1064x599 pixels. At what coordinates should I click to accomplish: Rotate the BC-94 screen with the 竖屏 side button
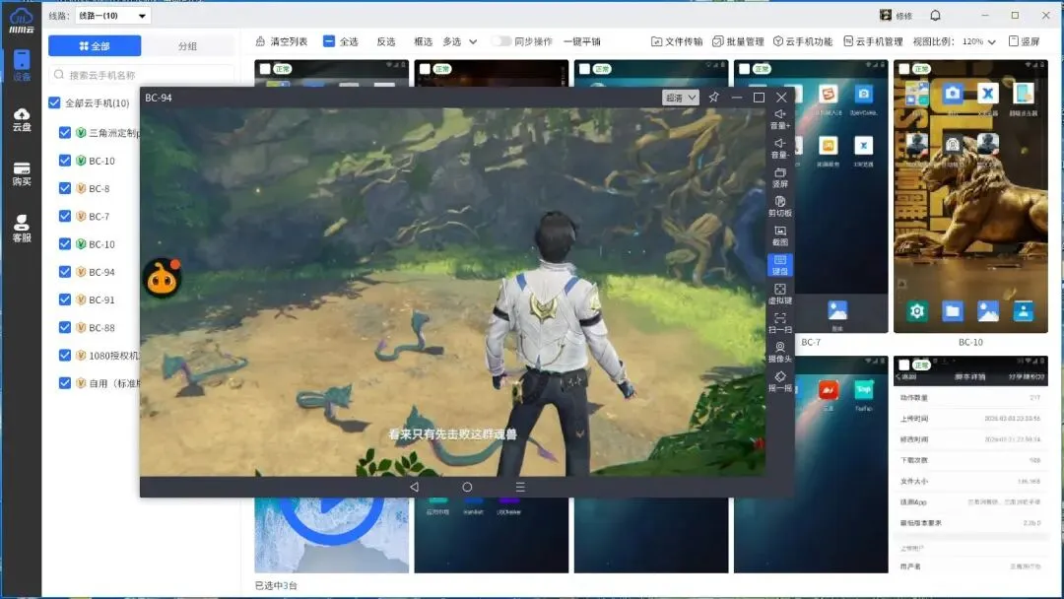[780, 177]
